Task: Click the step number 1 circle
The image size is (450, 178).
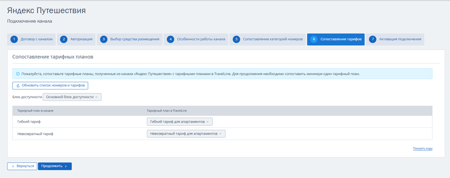Action: point(14,39)
